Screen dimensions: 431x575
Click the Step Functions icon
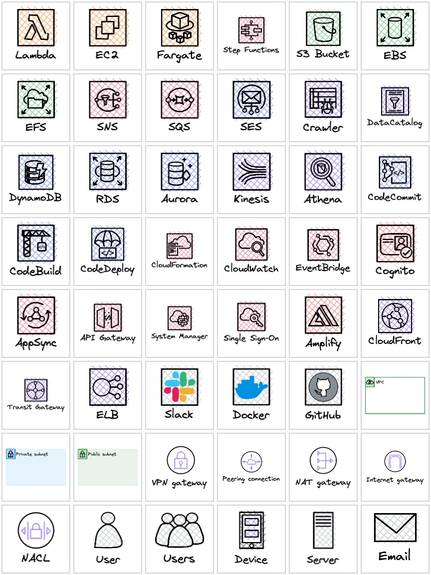(x=251, y=30)
